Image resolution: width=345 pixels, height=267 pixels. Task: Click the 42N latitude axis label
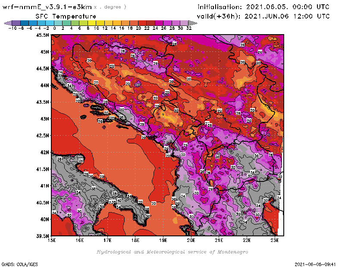click(44, 152)
